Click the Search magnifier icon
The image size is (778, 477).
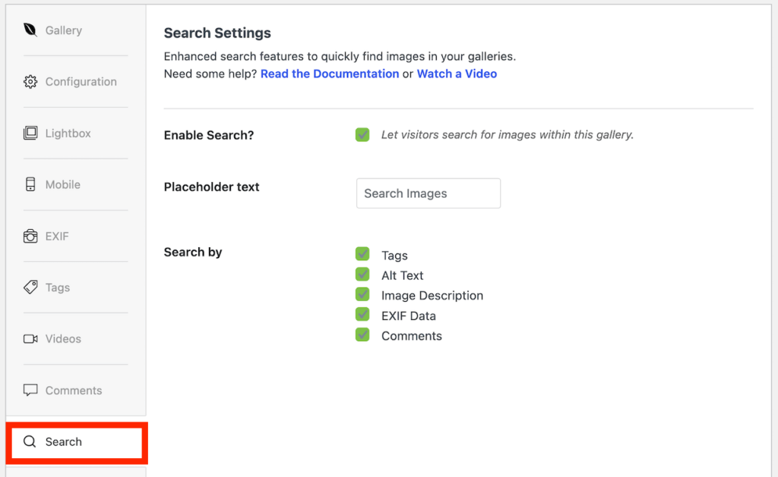point(30,441)
